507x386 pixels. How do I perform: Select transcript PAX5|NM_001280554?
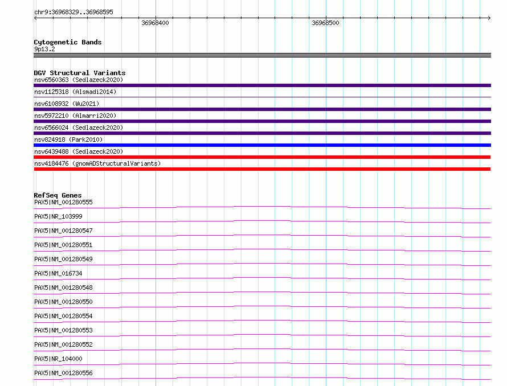coord(63,316)
